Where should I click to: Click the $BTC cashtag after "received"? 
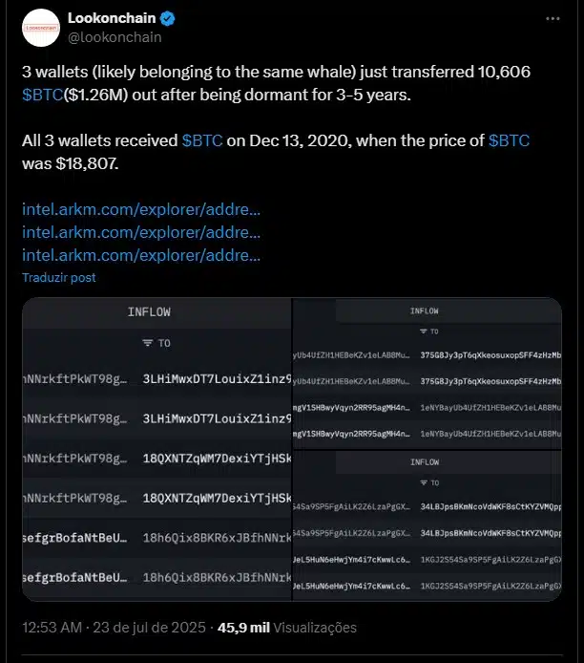tap(202, 139)
